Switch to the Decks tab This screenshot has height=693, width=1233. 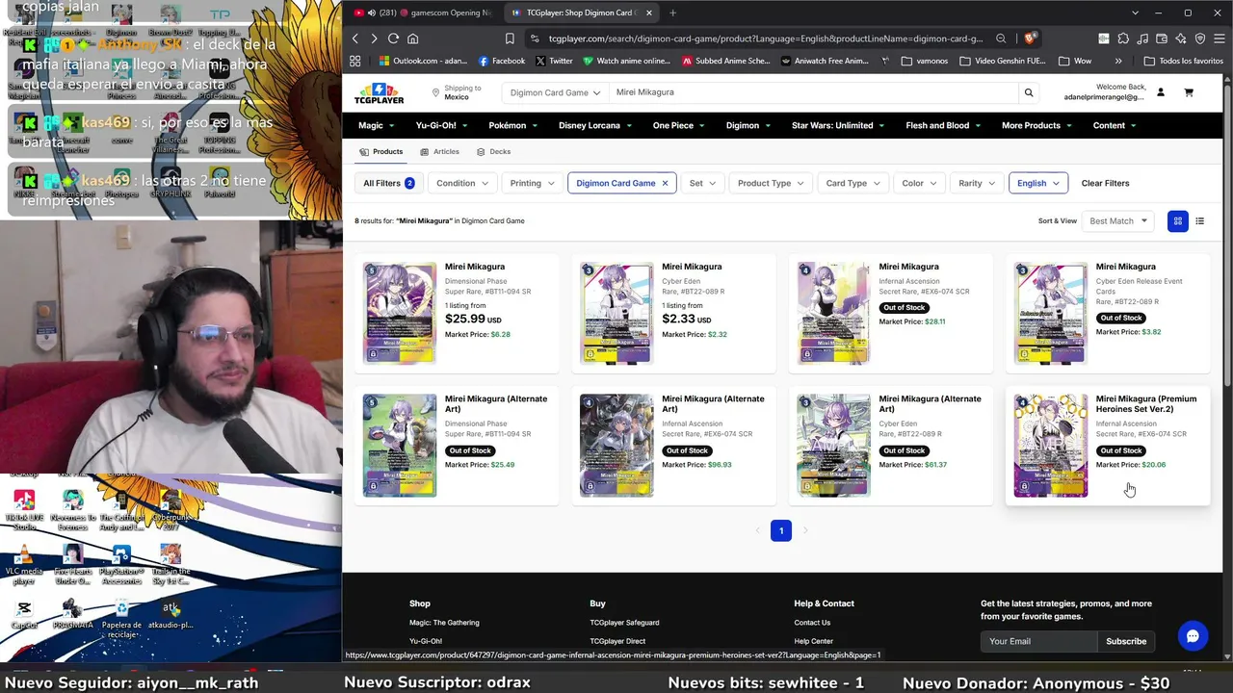[494, 152]
